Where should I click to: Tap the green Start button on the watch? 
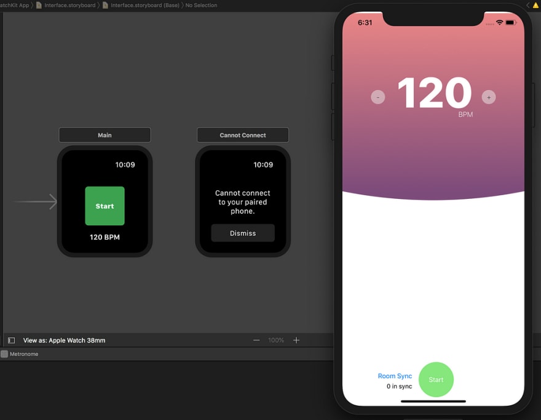coord(105,206)
